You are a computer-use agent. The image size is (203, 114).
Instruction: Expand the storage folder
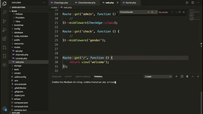18,66
